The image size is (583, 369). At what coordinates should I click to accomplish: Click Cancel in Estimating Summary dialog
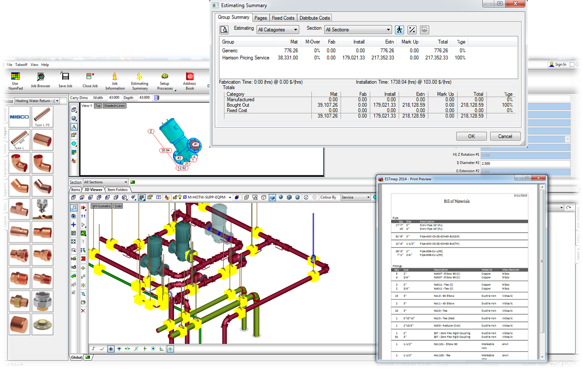[505, 136]
